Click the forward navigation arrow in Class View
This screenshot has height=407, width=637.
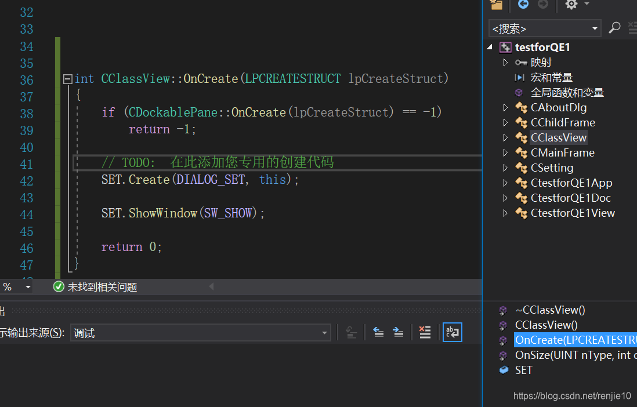pos(543,4)
